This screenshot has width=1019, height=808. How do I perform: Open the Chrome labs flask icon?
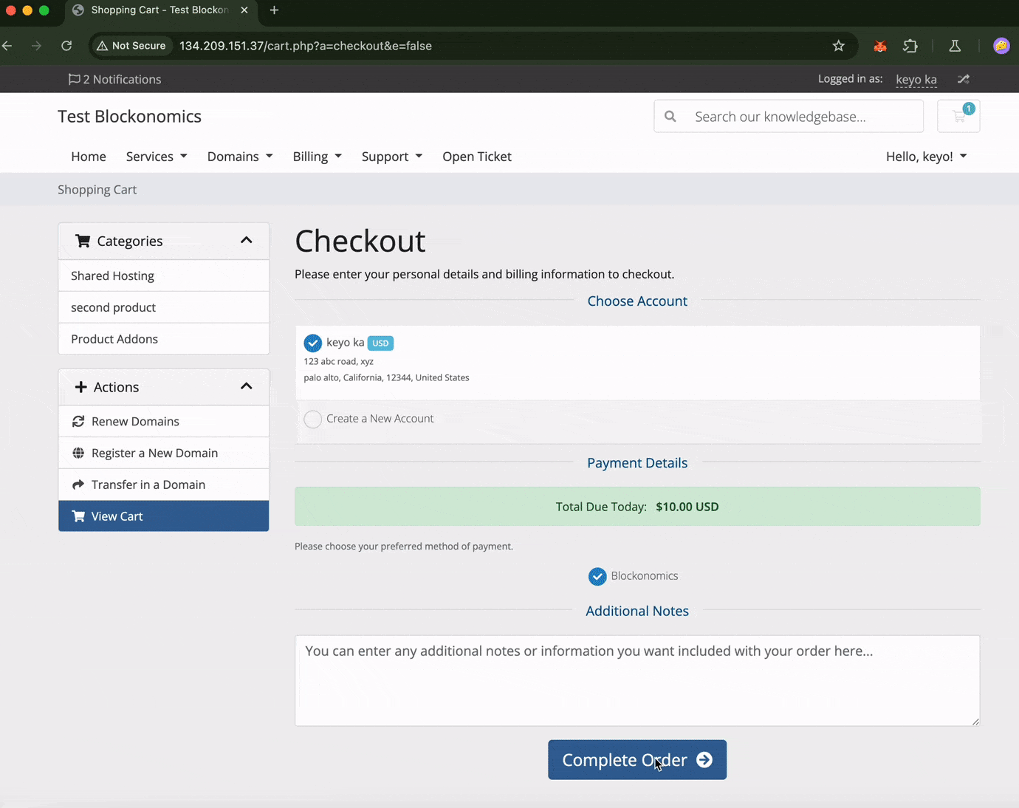pyautogui.click(x=955, y=46)
